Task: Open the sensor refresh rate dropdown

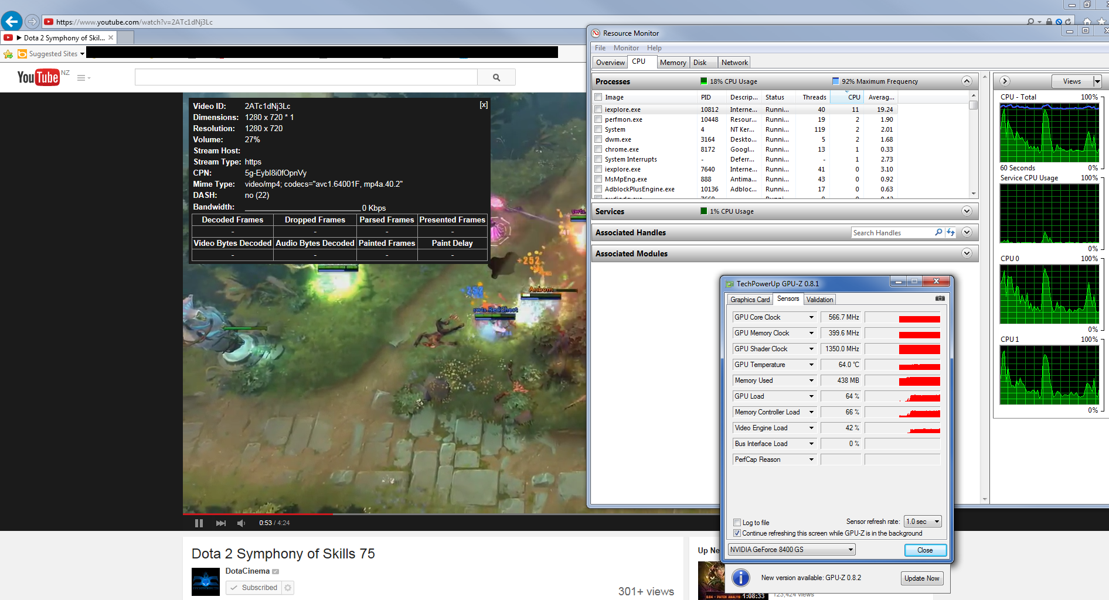Action: pyautogui.click(x=923, y=522)
